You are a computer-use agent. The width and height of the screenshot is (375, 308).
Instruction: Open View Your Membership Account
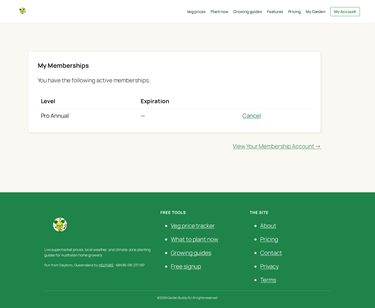[277, 146]
